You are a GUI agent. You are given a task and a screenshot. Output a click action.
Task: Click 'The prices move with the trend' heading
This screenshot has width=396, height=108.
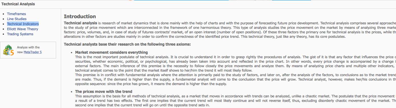(x=103, y=91)
